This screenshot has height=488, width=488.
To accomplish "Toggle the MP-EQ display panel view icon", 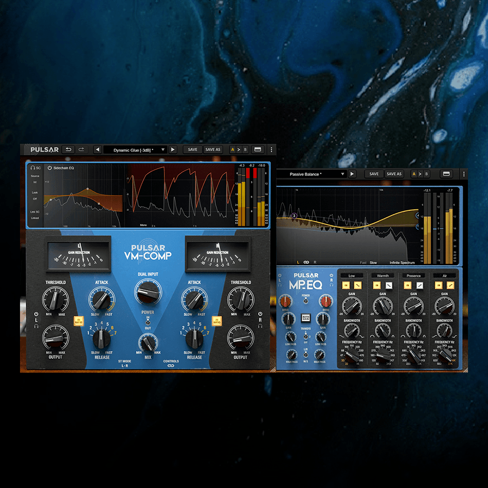I will [x=446, y=174].
